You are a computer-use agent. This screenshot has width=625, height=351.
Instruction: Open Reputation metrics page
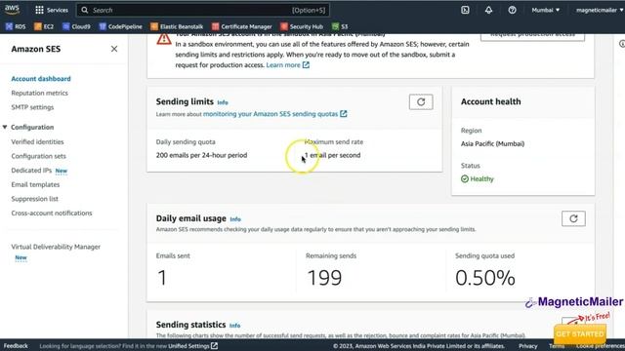point(39,93)
